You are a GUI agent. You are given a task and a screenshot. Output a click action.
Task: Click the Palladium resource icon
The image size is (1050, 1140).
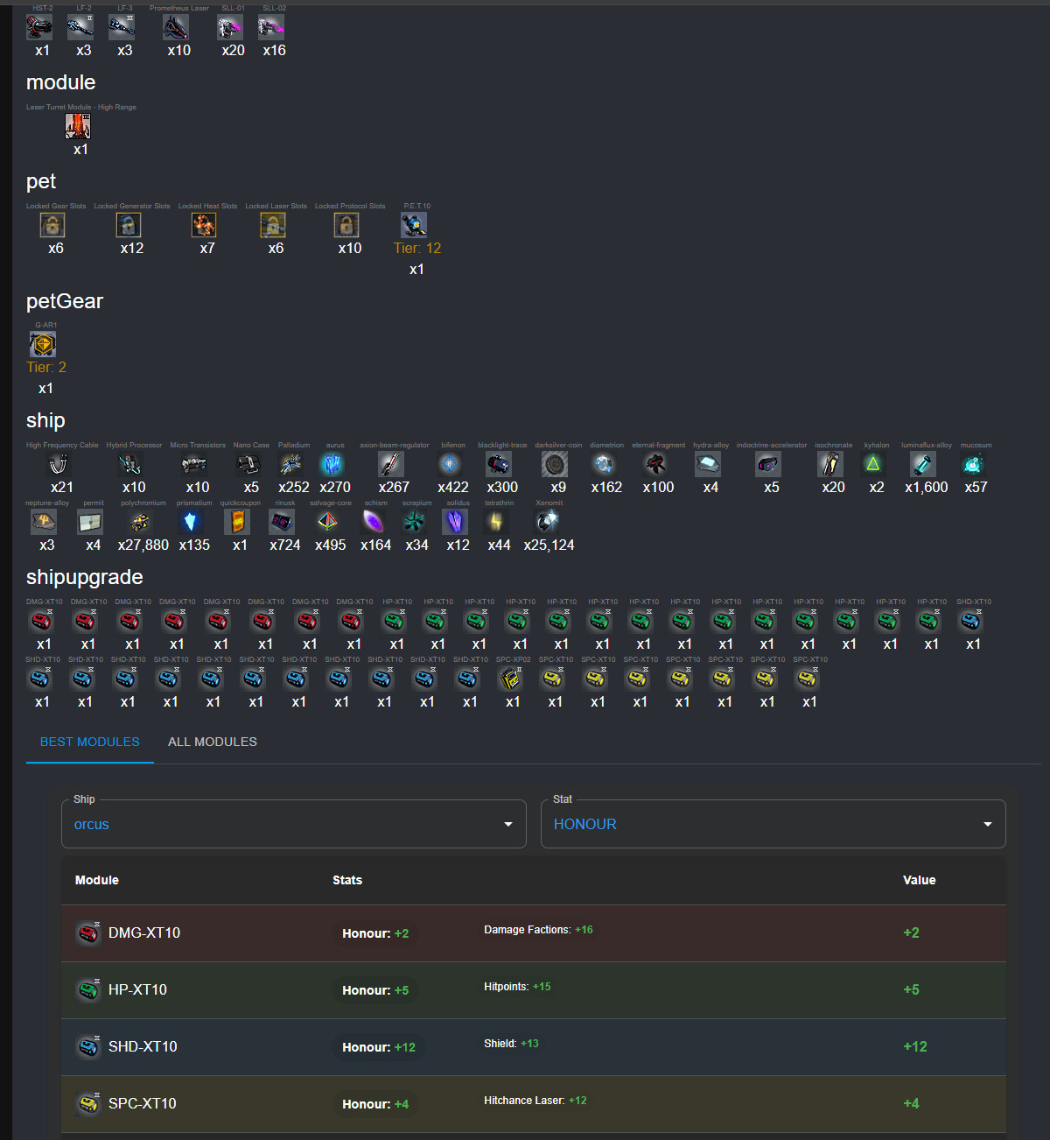(290, 464)
